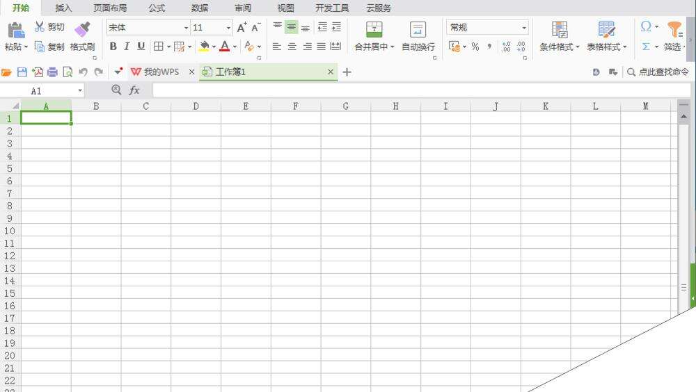Click the formula bar input

(421, 90)
